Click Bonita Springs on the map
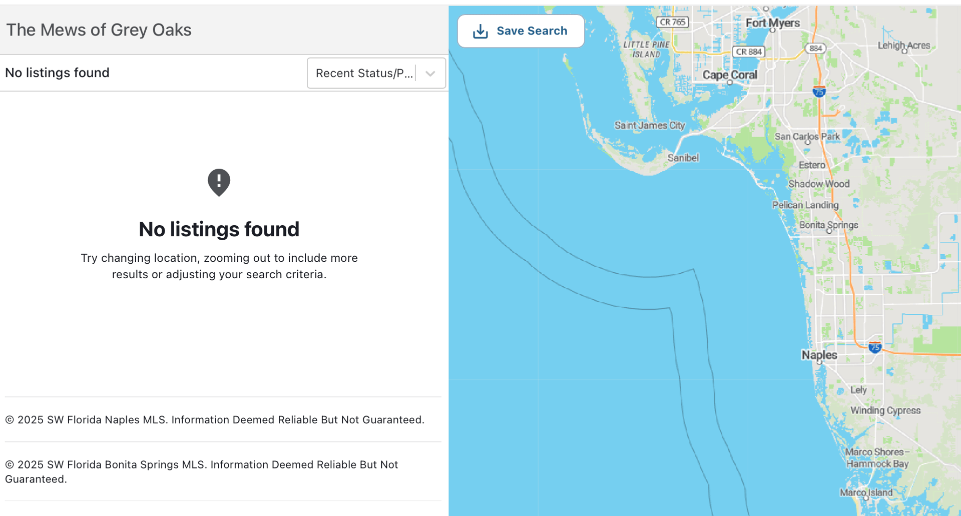961x516 pixels. (828, 225)
